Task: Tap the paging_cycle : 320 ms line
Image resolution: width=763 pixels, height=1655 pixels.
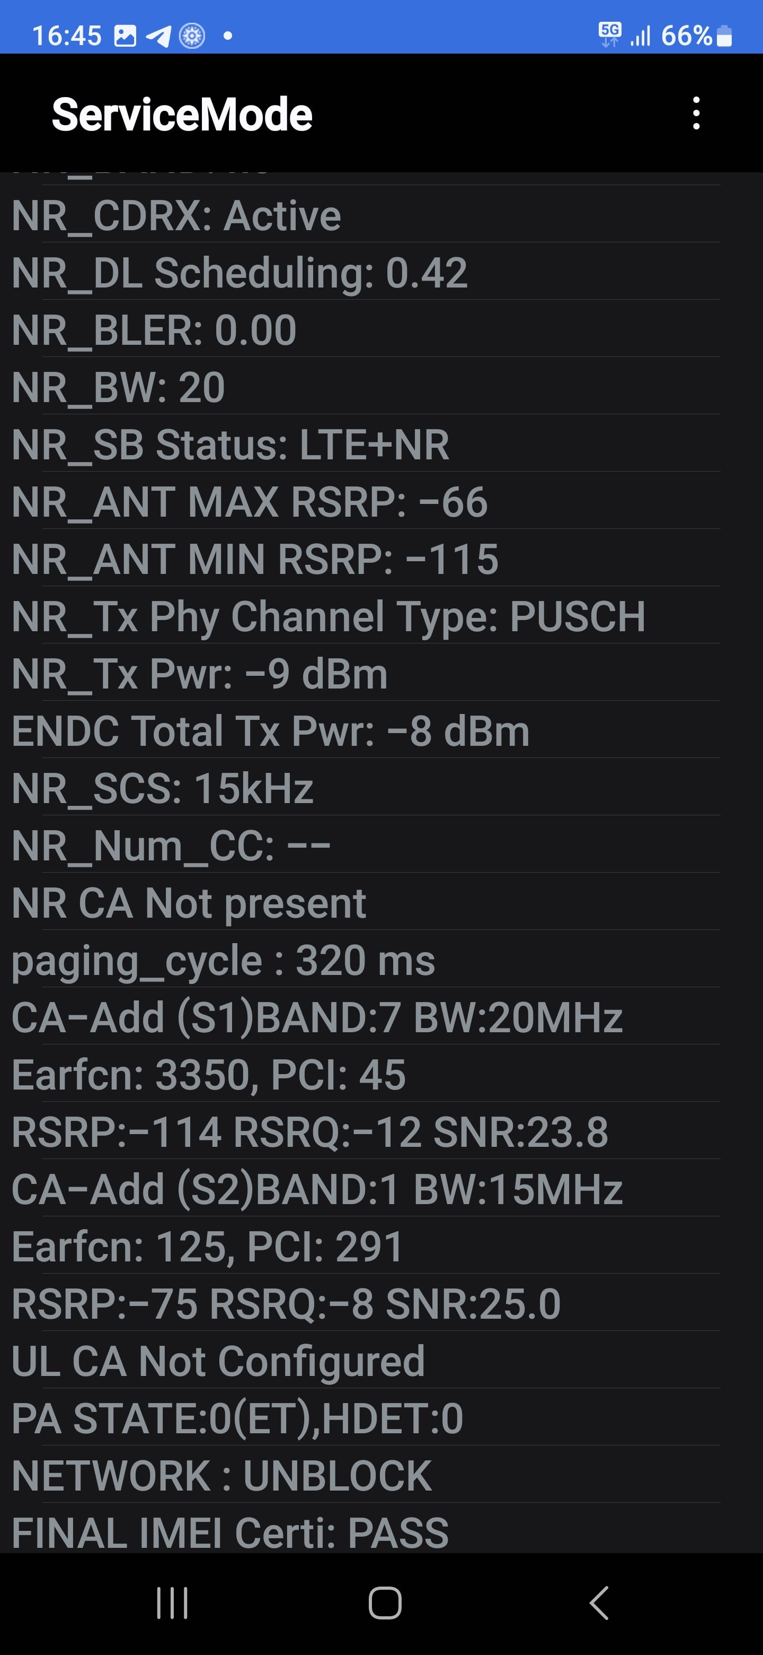Action: (x=366, y=960)
